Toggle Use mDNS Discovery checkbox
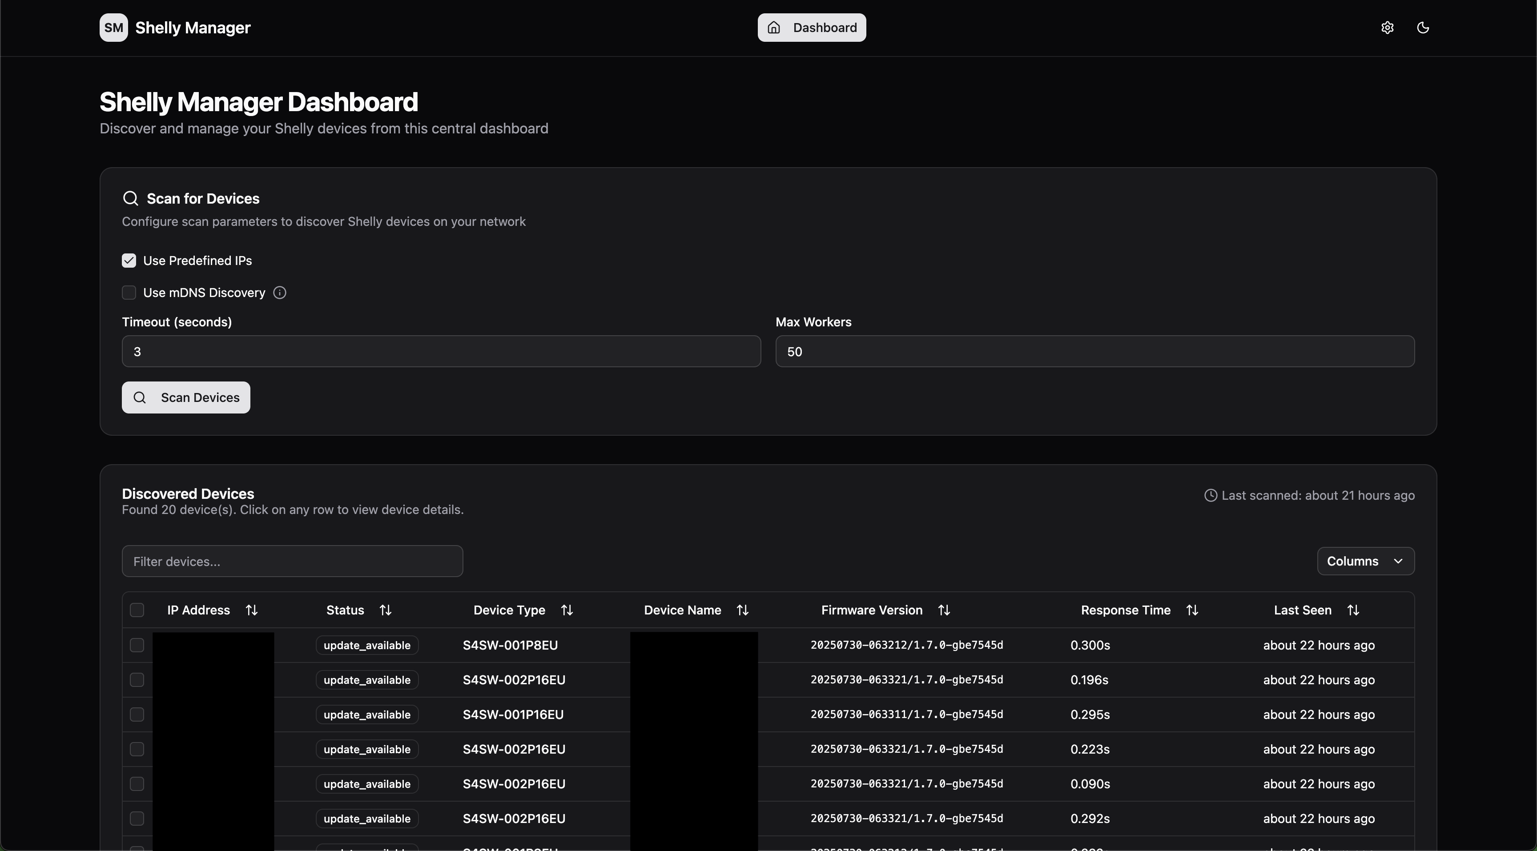The height and width of the screenshot is (851, 1537). pos(129,293)
